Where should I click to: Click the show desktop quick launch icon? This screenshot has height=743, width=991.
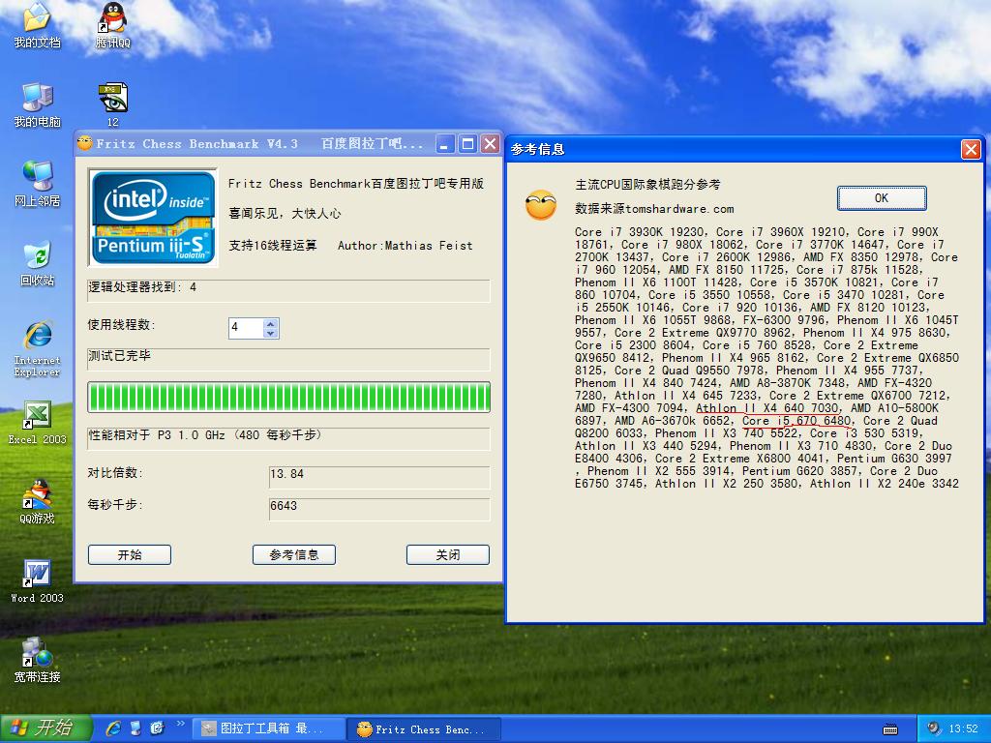(x=135, y=728)
